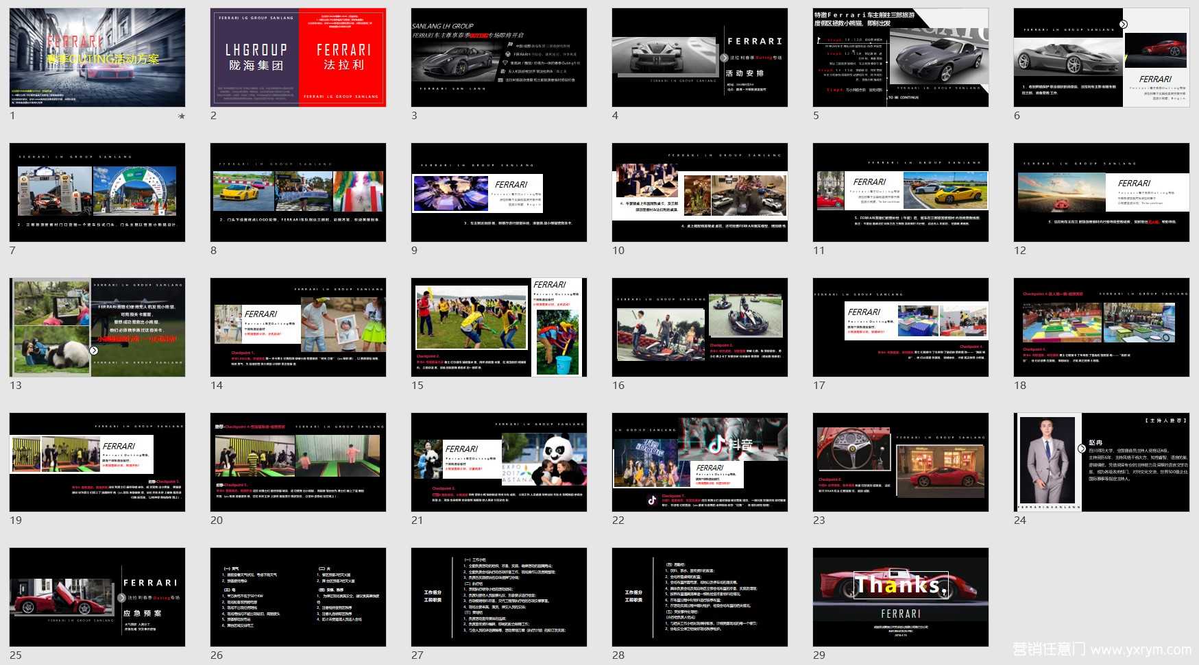Select slide 16 with go-kart racing photos
The height and width of the screenshot is (665, 1199).
point(700,327)
